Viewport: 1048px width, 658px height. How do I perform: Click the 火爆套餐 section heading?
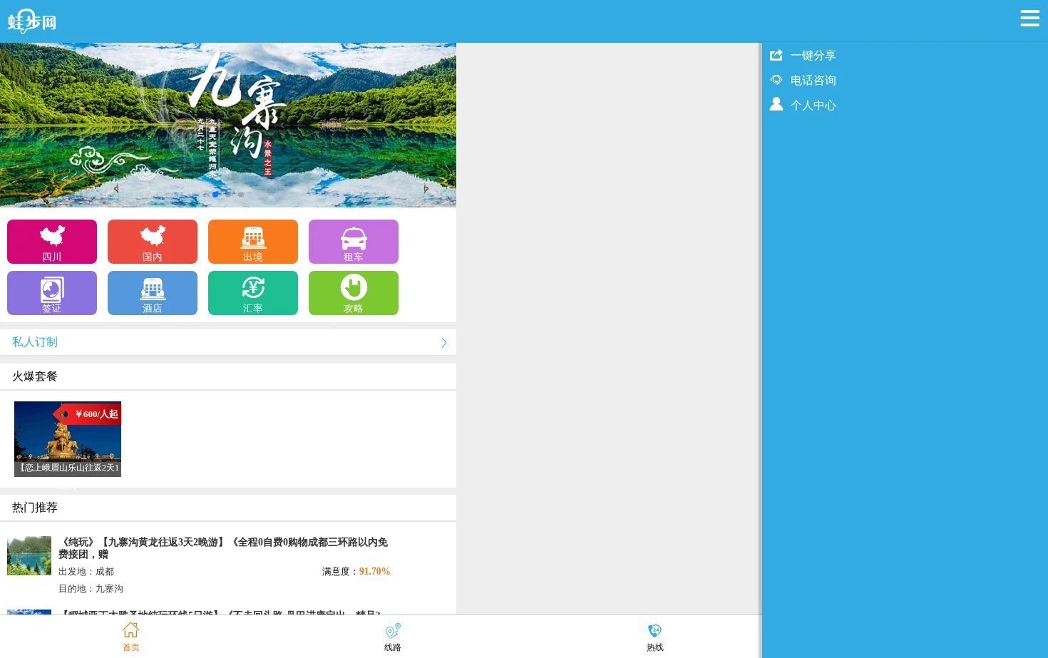click(35, 376)
